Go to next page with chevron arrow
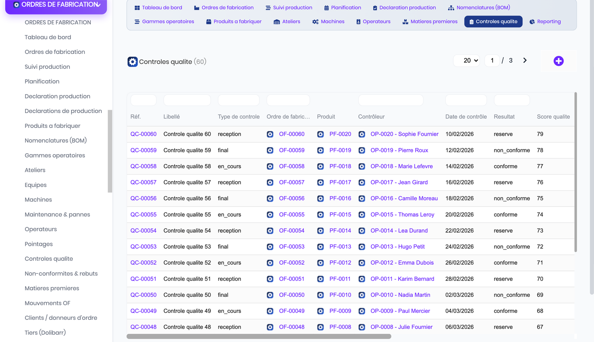 (x=525, y=60)
